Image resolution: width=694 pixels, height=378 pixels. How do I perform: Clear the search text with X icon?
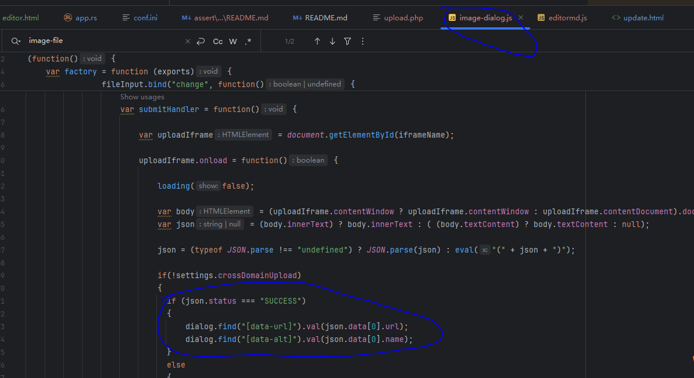[188, 41]
